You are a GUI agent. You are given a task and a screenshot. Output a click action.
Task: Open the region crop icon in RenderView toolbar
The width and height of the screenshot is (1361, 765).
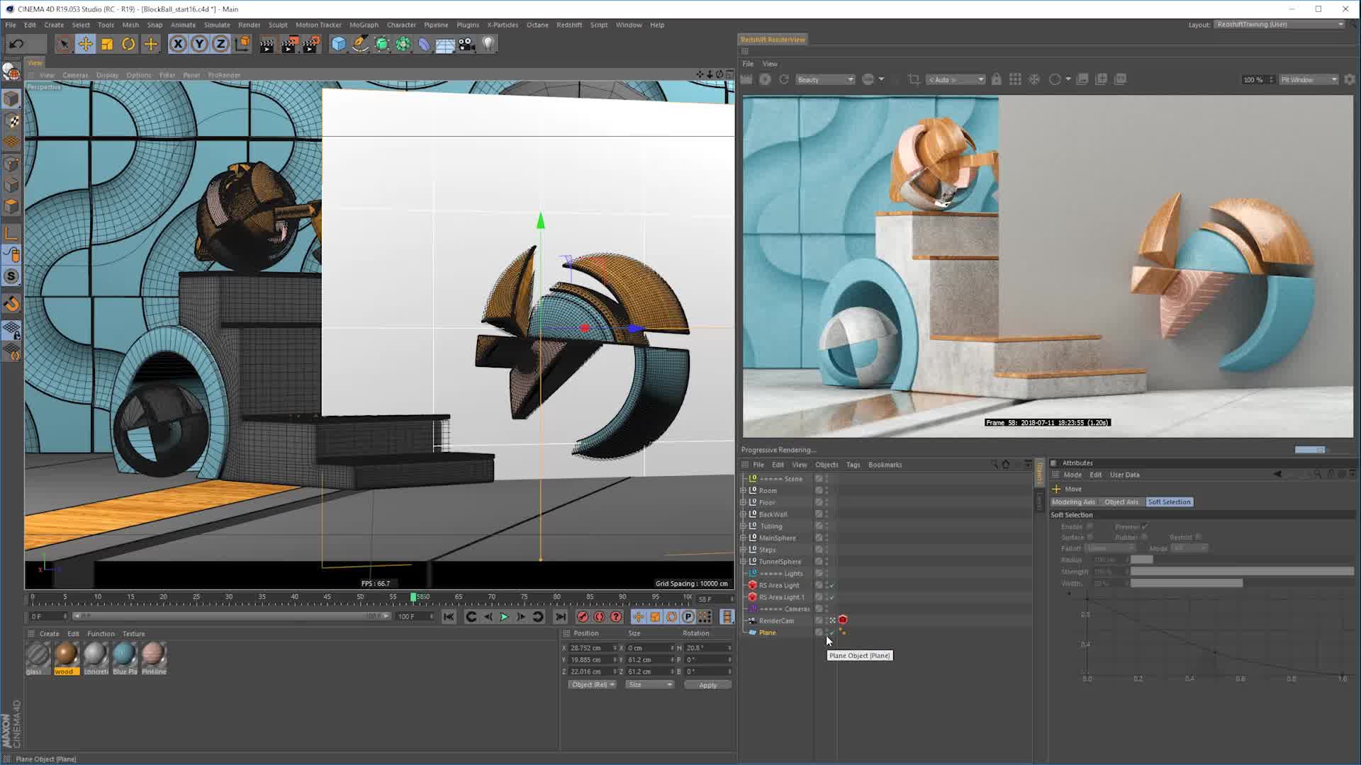[x=915, y=79]
